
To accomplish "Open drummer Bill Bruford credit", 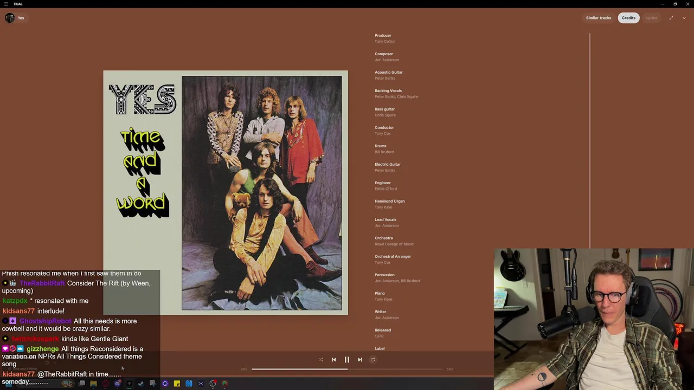I will point(384,152).
